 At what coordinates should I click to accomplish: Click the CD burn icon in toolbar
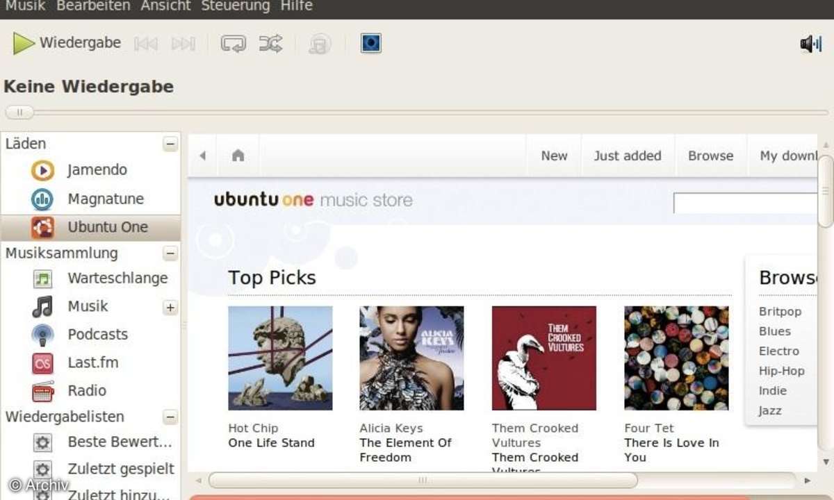tap(320, 44)
